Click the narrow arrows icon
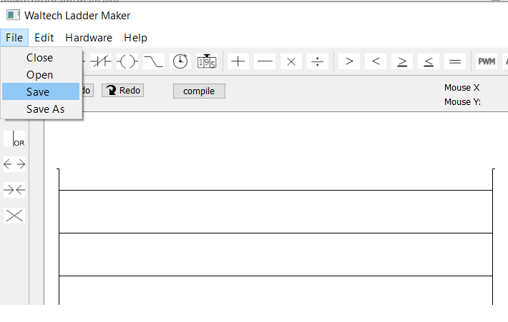Viewport: 508px width, 322px height. pos(14,190)
